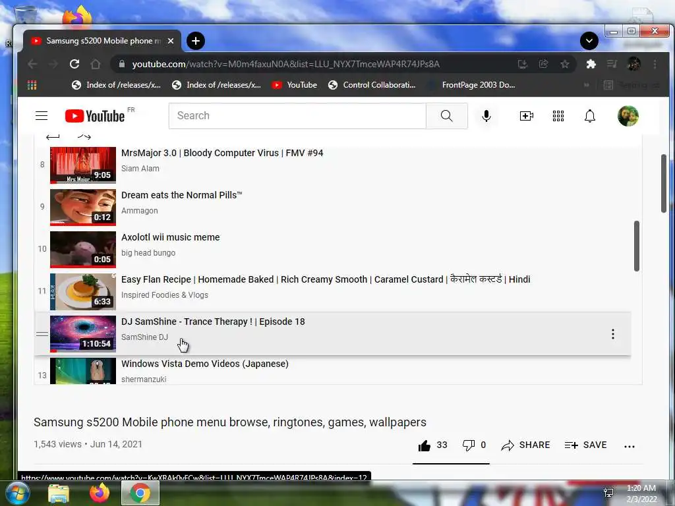Click the page vertical scrollbar
The width and height of the screenshot is (675, 506).
click(663, 183)
